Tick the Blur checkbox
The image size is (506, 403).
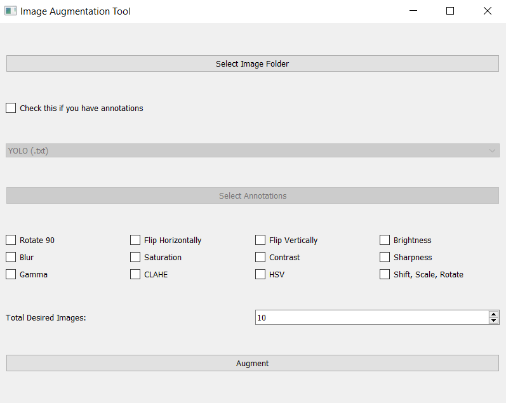[x=11, y=257]
